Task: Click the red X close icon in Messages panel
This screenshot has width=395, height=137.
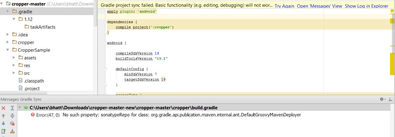Action: [3, 108]
